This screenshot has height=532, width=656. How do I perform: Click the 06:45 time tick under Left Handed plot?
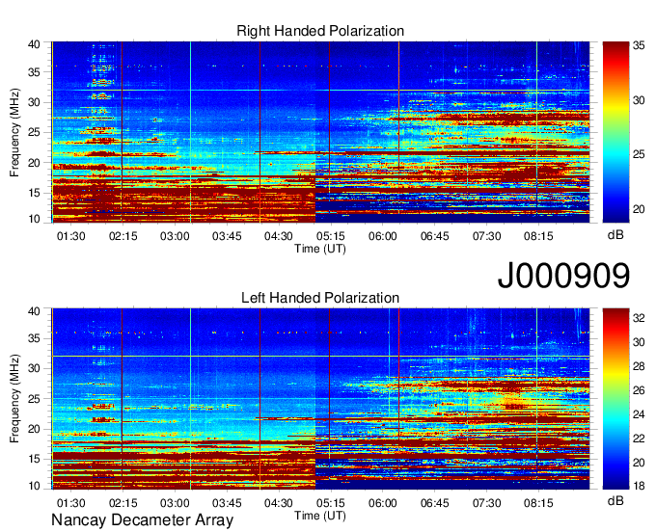[x=435, y=503]
